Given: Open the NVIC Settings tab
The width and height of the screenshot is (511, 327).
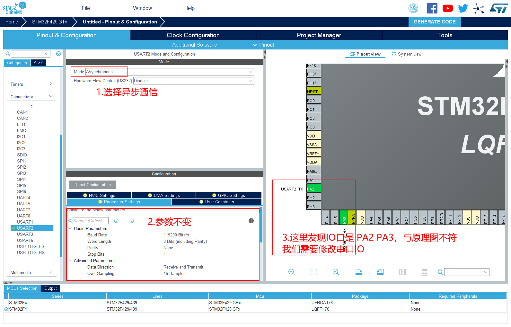Looking at the screenshot, I should click(99, 195).
